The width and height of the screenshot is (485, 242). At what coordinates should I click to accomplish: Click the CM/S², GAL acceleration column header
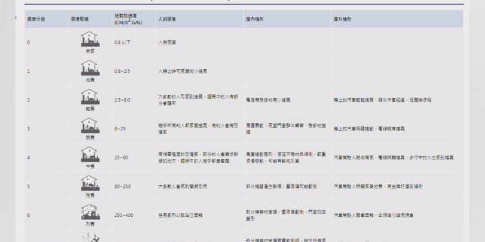[x=128, y=19]
